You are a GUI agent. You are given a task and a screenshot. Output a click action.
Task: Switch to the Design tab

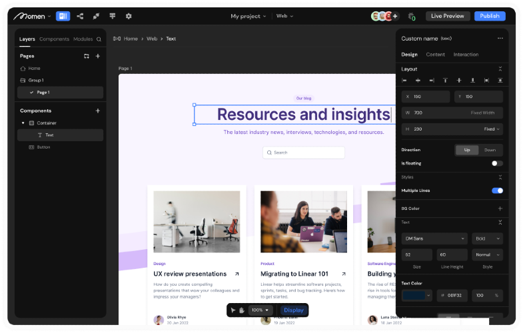(409, 55)
